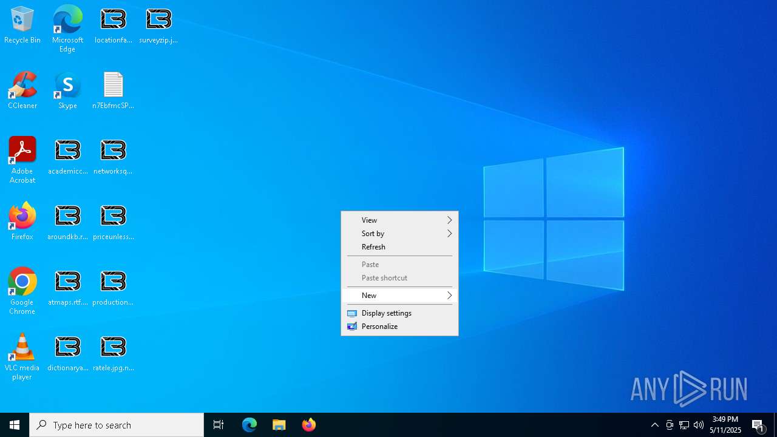This screenshot has height=437, width=777.
Task: Select the academicc... desktop file
Action: point(67,157)
